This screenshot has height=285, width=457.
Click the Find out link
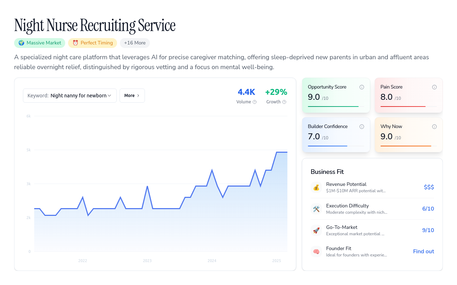pos(424,251)
